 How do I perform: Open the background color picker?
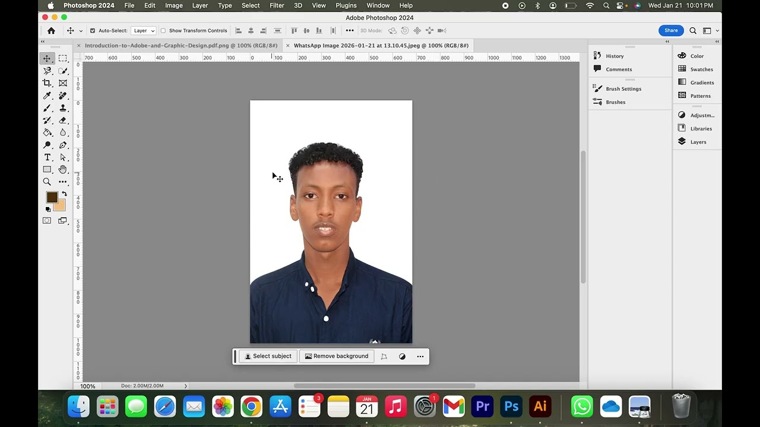[61, 207]
